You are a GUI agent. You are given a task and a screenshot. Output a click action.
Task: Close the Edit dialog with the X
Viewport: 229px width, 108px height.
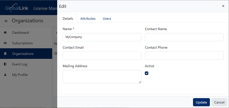coord(223,6)
